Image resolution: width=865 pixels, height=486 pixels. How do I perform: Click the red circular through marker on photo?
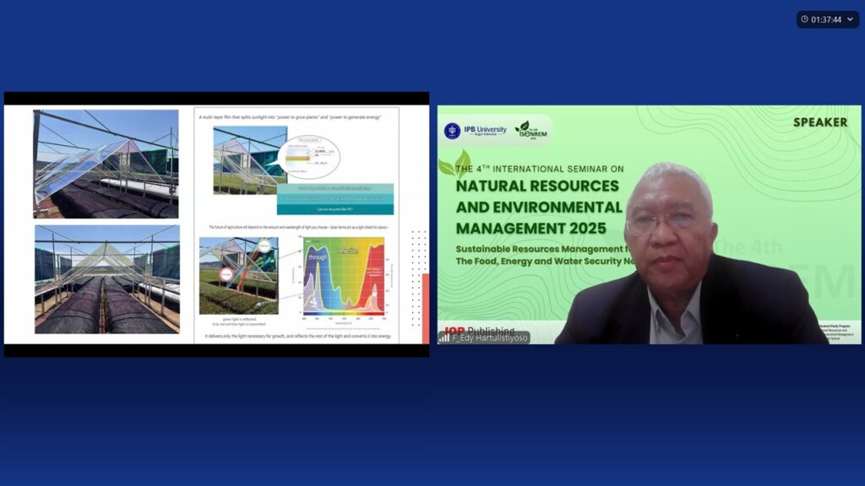point(227,274)
